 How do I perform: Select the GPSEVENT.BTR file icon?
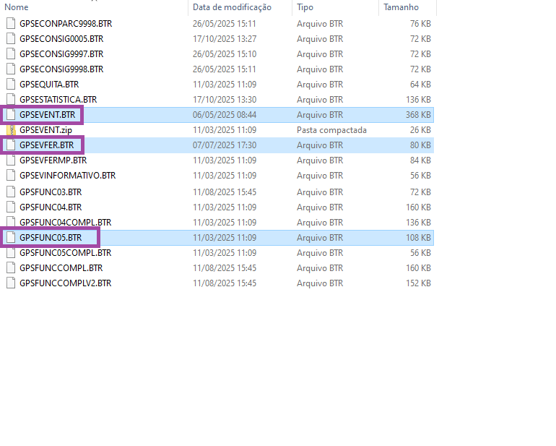click(11, 115)
